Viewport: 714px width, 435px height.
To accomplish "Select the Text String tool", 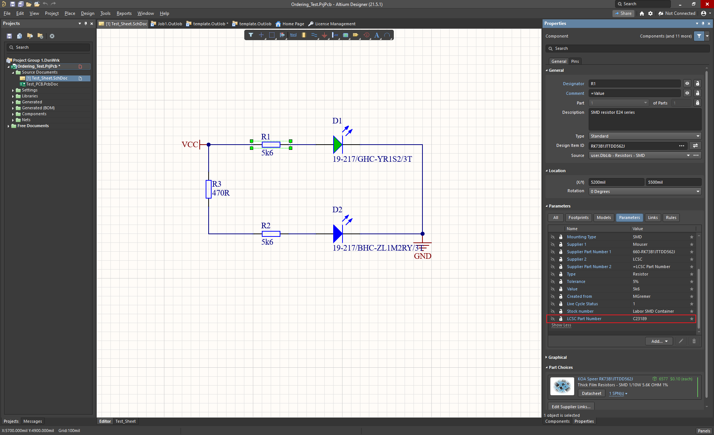I will 377,35.
